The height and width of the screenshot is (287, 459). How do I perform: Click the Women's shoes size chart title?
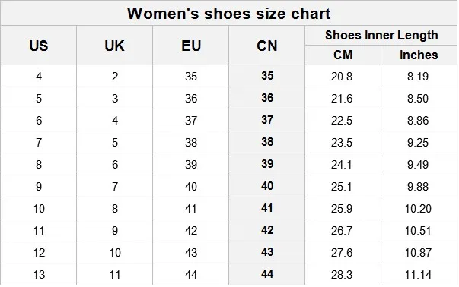tap(229, 14)
